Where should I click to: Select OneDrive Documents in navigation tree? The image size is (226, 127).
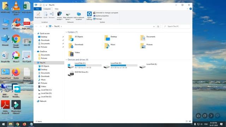click(x=44, y=55)
